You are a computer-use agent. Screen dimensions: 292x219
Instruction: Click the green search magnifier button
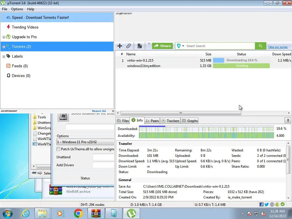[260, 46]
